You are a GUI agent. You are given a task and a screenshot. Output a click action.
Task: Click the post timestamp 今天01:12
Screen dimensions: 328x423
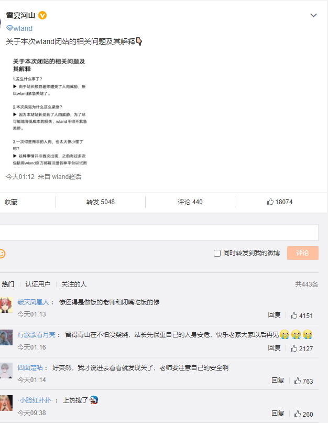[20, 177]
